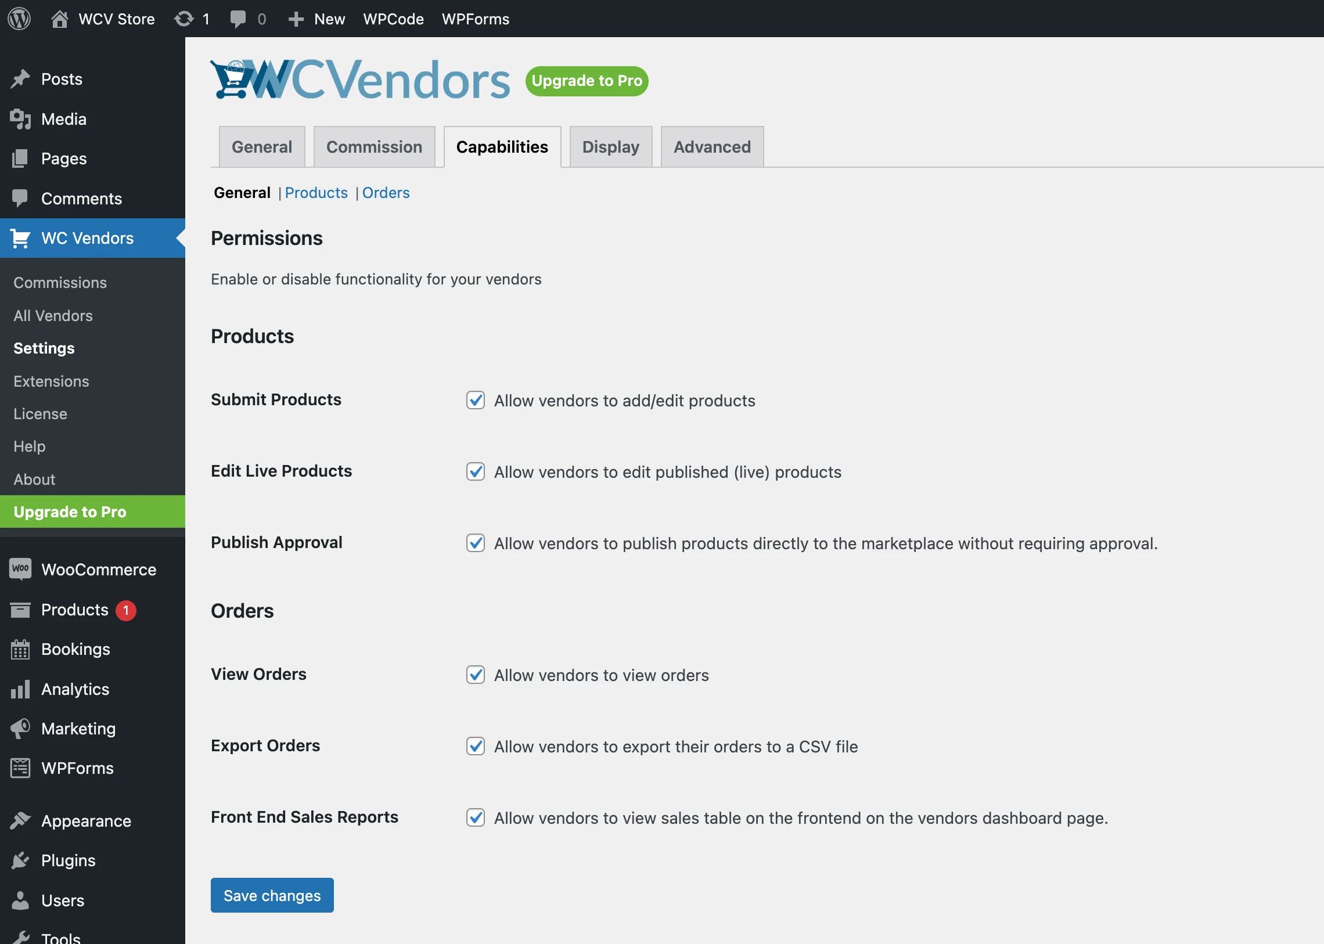Click the Media sidebar icon

pos(20,119)
